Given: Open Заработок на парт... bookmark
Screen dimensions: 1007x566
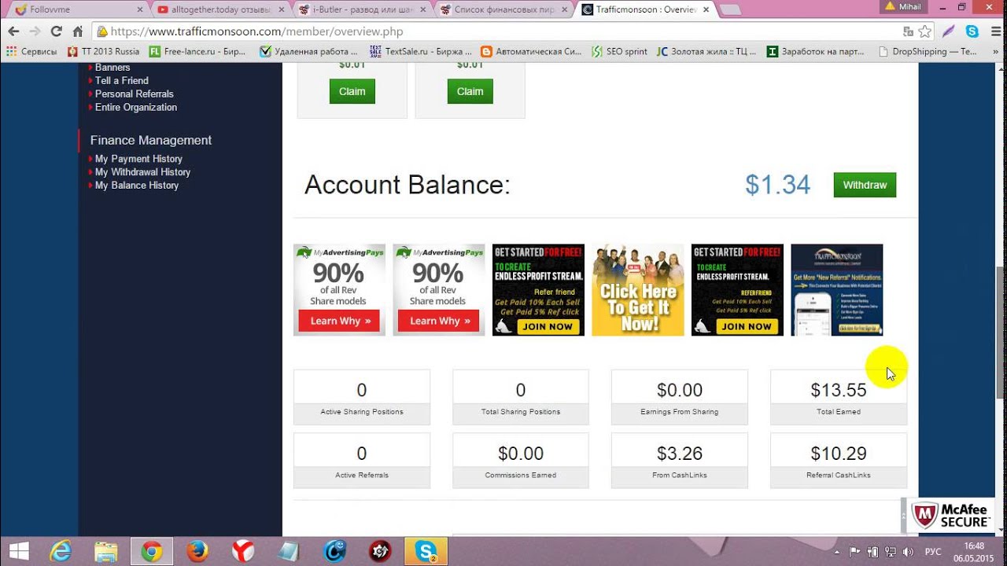Looking at the screenshot, I should coord(816,51).
